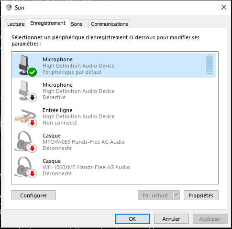Expand the Par défaut dropdown arrow
This screenshot has height=229, width=232.
click(177, 195)
